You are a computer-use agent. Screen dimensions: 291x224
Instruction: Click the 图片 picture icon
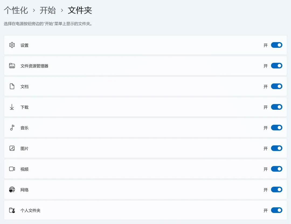[12, 148]
